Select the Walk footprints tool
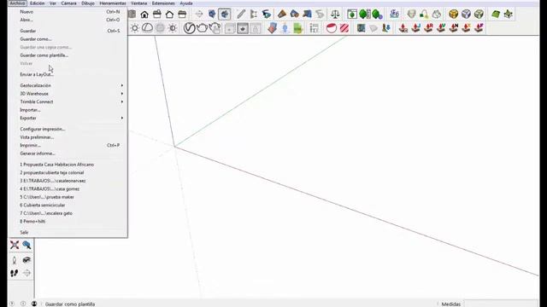 15,273
